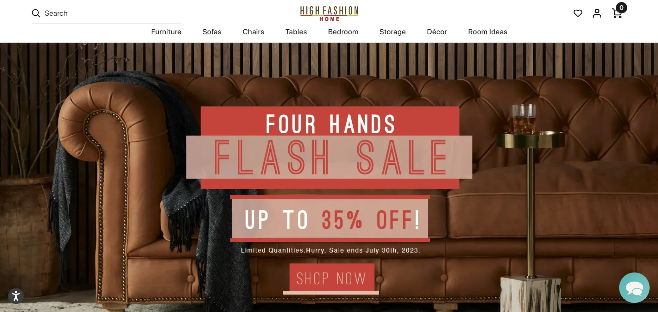This screenshot has height=312, width=658.
Task: Click the cart item count badge
Action: (x=621, y=8)
